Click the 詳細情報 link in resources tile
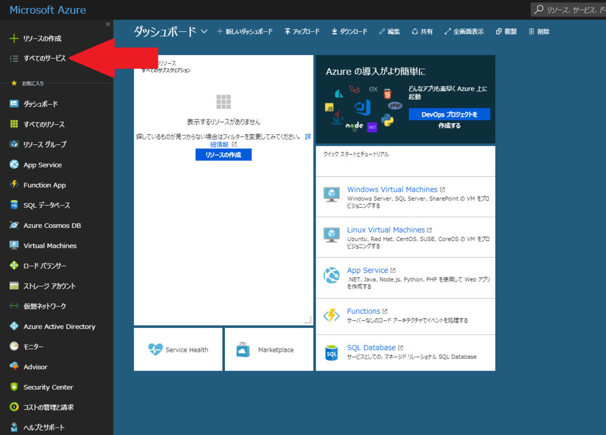The width and height of the screenshot is (606, 435). pyautogui.click(x=219, y=144)
